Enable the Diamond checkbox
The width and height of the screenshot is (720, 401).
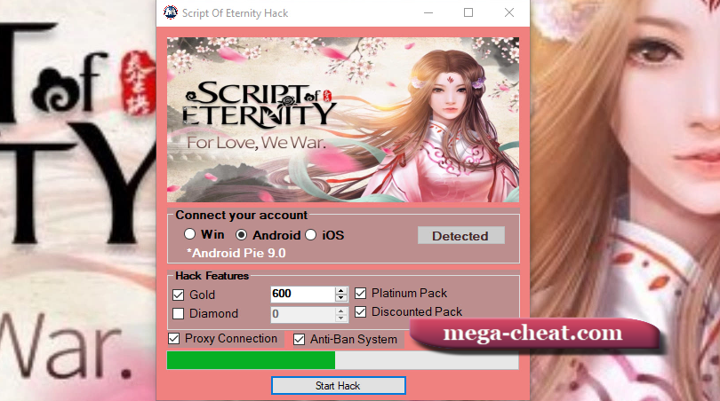[x=178, y=313]
